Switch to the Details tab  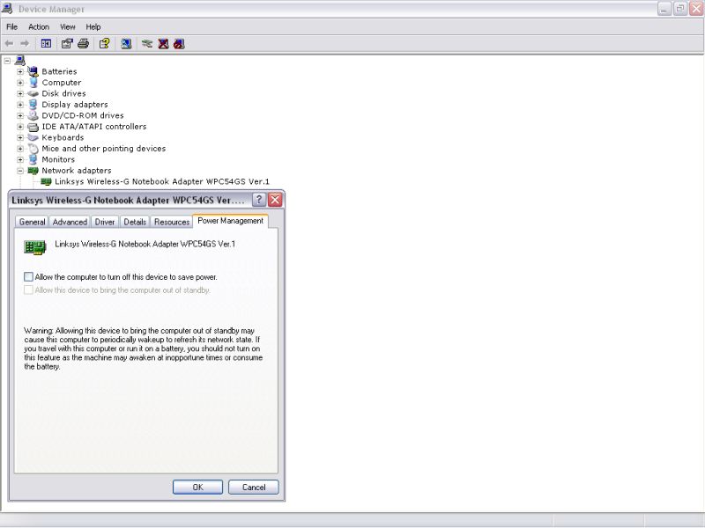tap(135, 222)
